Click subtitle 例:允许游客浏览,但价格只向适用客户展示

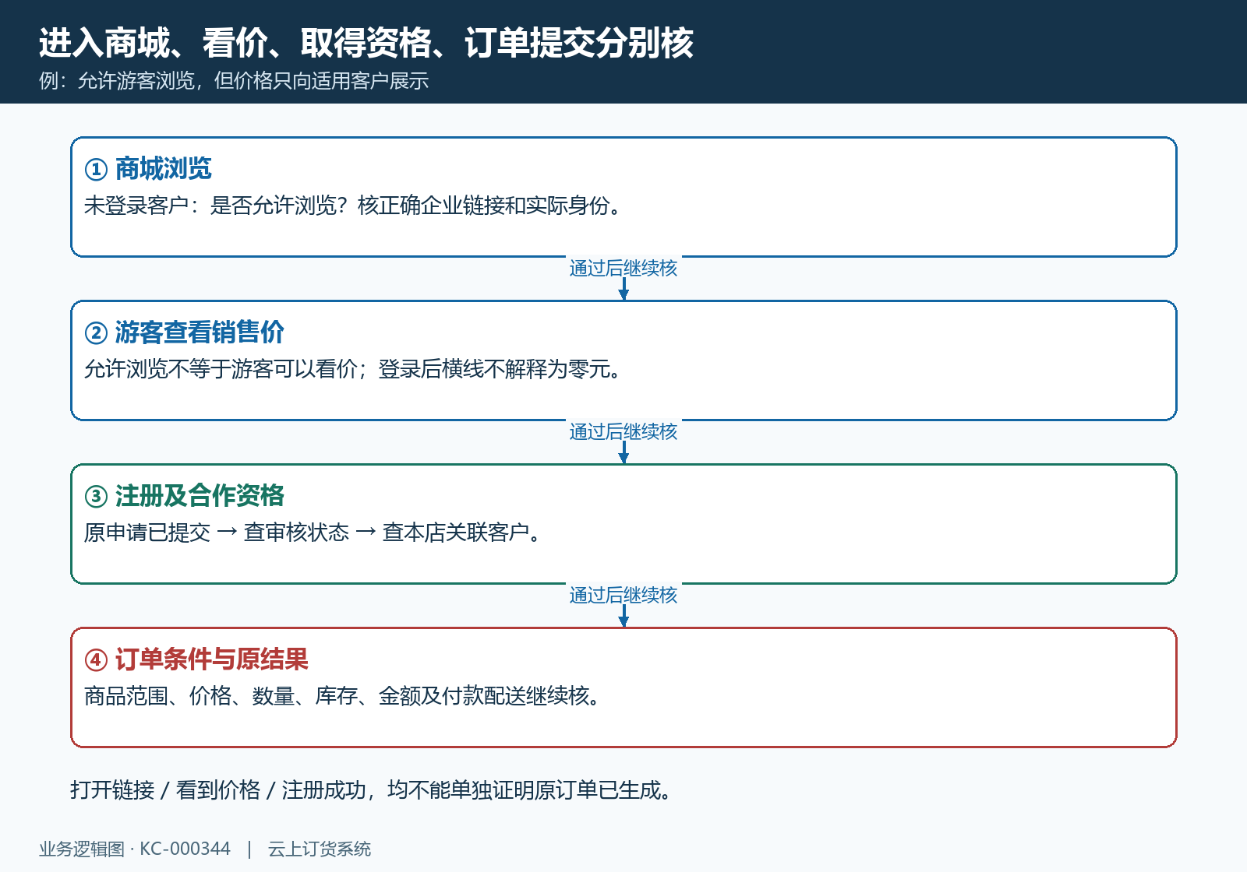(234, 81)
